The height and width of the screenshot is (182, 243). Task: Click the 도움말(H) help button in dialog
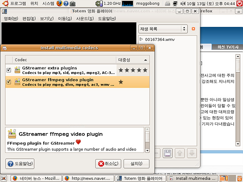[x=20, y=163]
